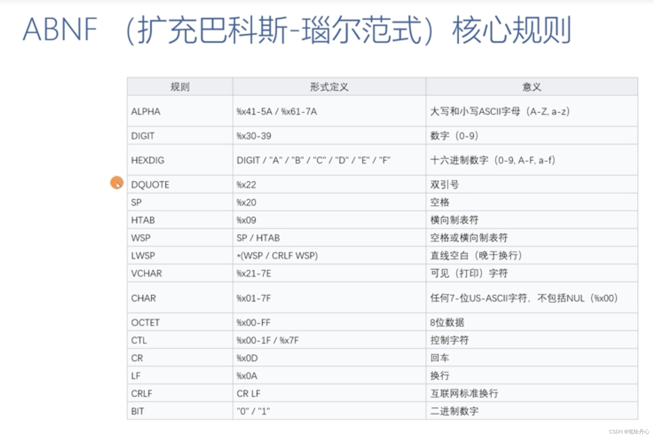
Task: Click the meaning 二进制数字
Action: pyautogui.click(x=454, y=411)
